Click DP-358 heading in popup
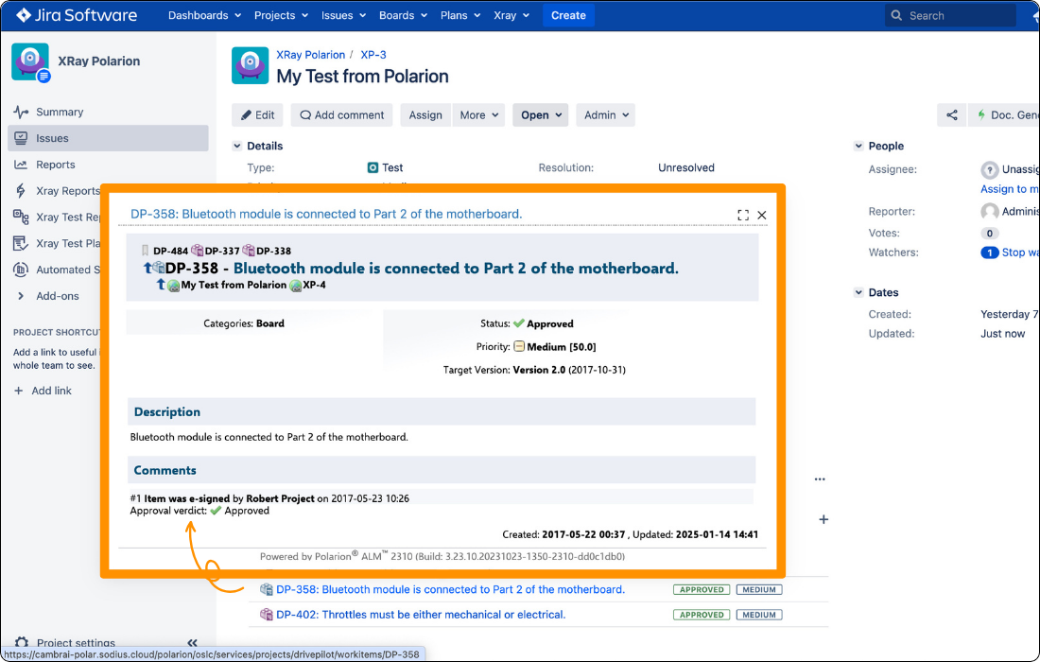Viewport: 1040px width, 662px height. [422, 268]
